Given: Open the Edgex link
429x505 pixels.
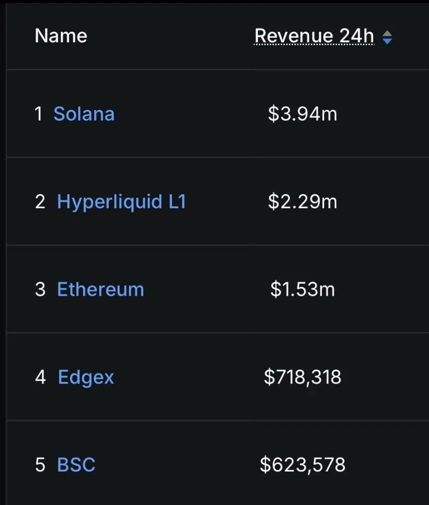Looking at the screenshot, I should [x=86, y=377].
